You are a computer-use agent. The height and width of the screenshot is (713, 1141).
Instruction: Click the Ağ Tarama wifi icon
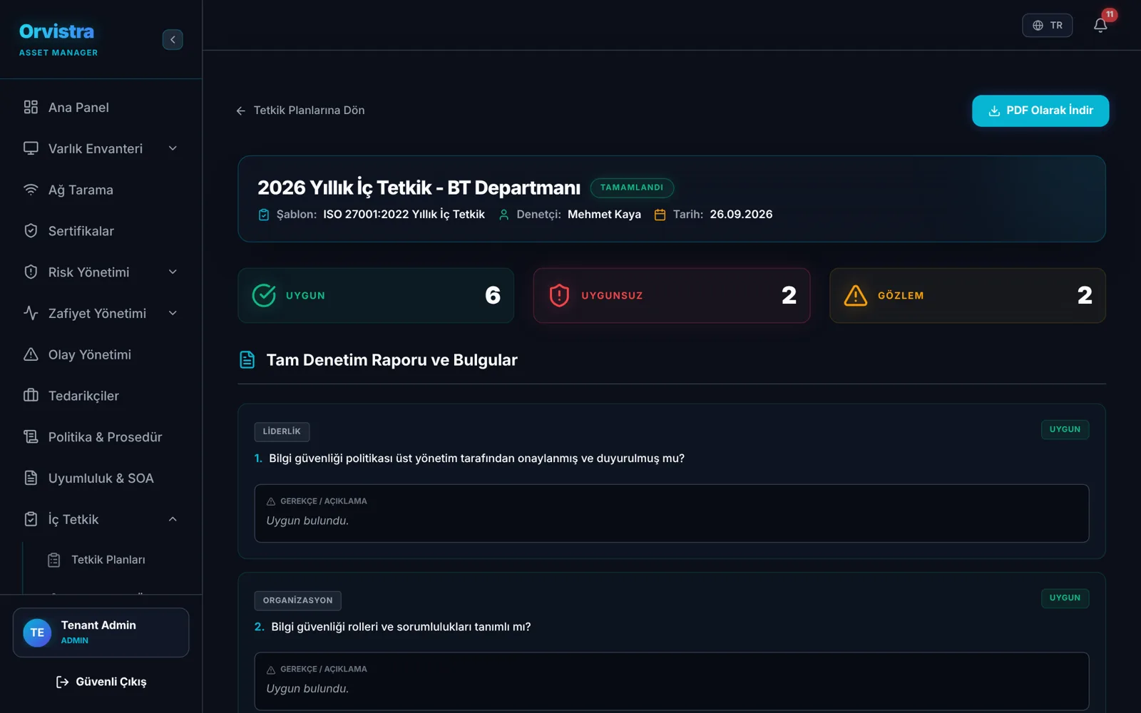click(x=31, y=190)
